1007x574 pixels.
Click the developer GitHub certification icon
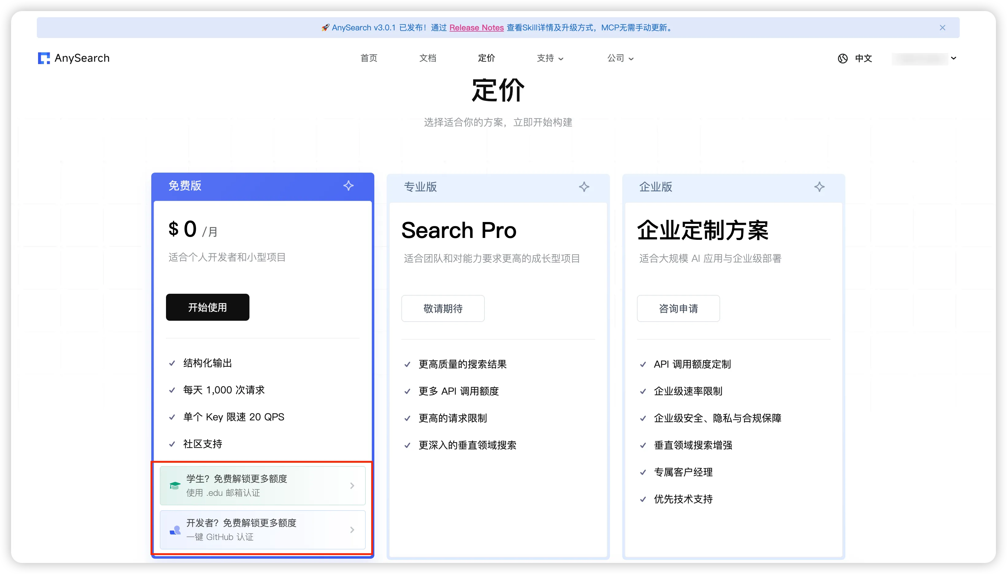pos(175,530)
